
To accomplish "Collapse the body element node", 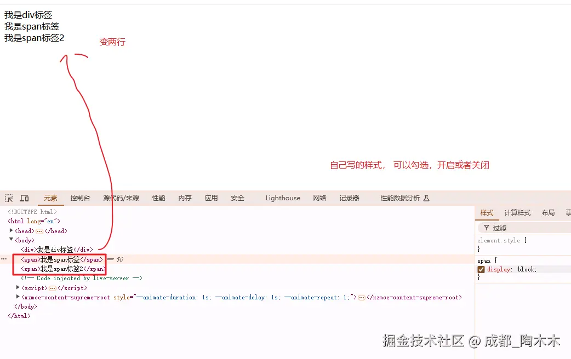I will point(12,240).
